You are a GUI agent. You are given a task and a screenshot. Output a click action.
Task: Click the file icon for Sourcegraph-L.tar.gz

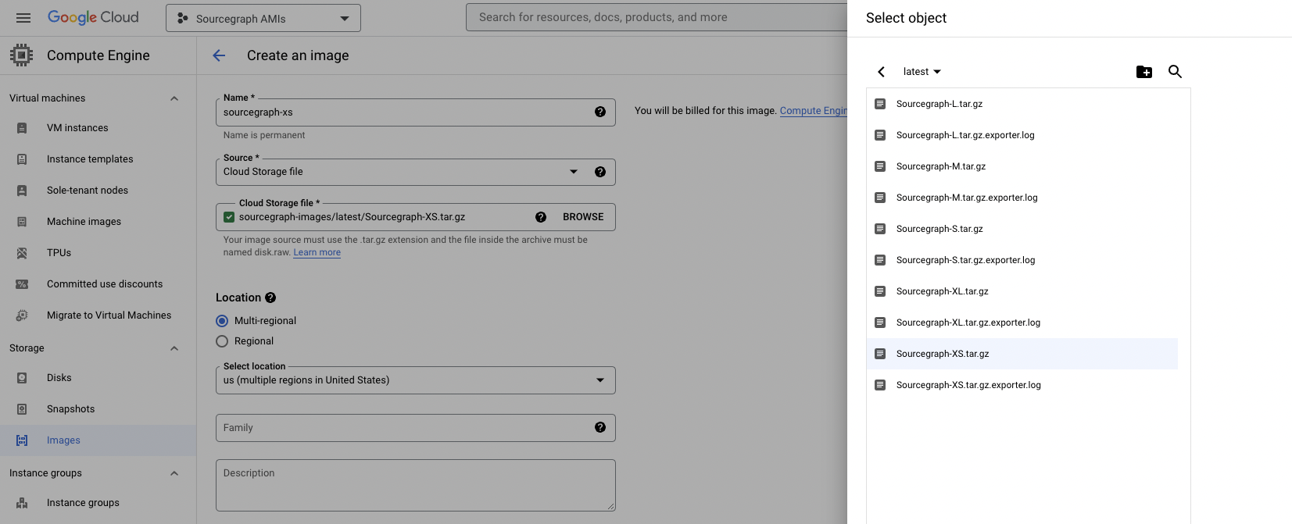click(x=880, y=104)
